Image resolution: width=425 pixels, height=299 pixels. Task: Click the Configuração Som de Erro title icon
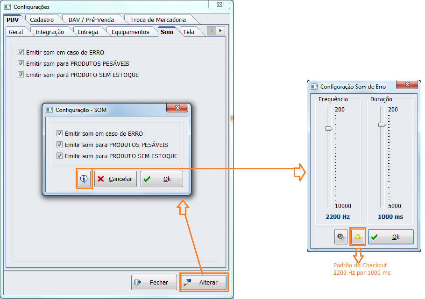click(314, 86)
